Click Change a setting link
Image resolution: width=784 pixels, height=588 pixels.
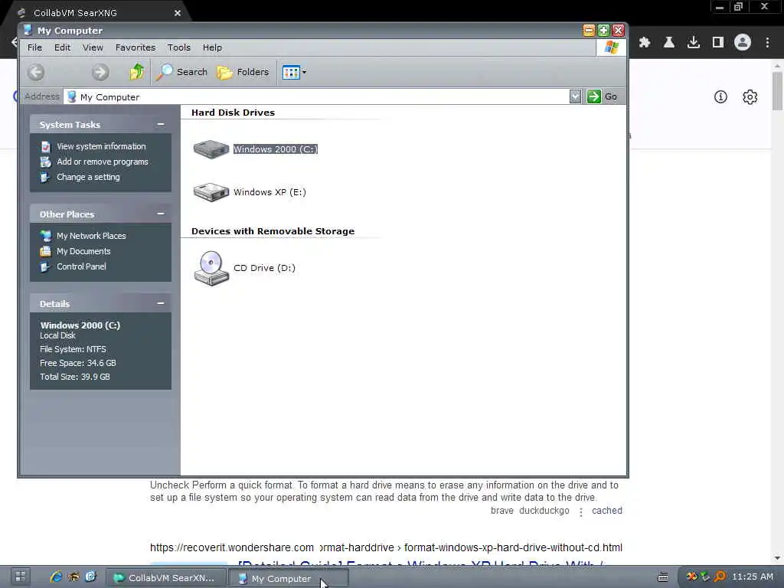(88, 177)
